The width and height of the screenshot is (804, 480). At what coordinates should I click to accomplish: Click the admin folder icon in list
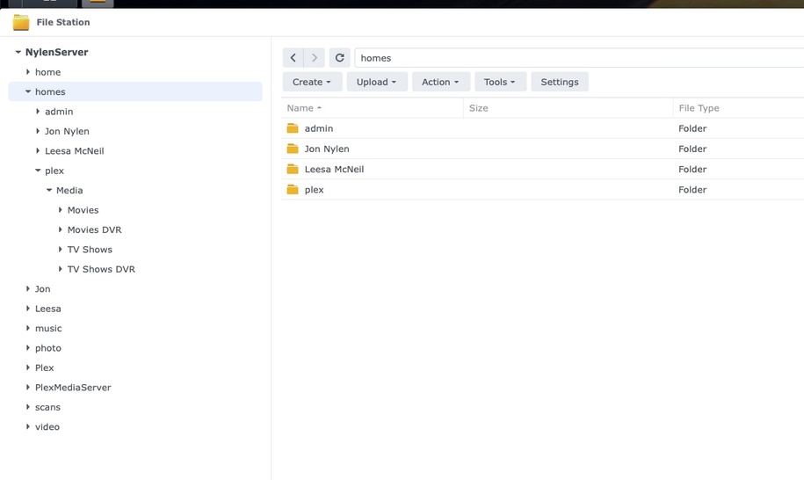point(293,128)
